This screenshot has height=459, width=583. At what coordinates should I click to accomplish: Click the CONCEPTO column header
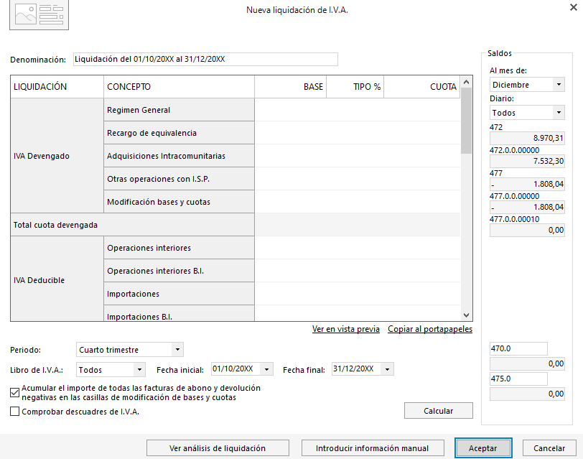tap(179, 87)
